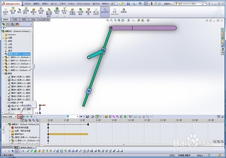Click Zoom to Fit in view toolbar
Viewport: 226px width, 158px height.
107,20
